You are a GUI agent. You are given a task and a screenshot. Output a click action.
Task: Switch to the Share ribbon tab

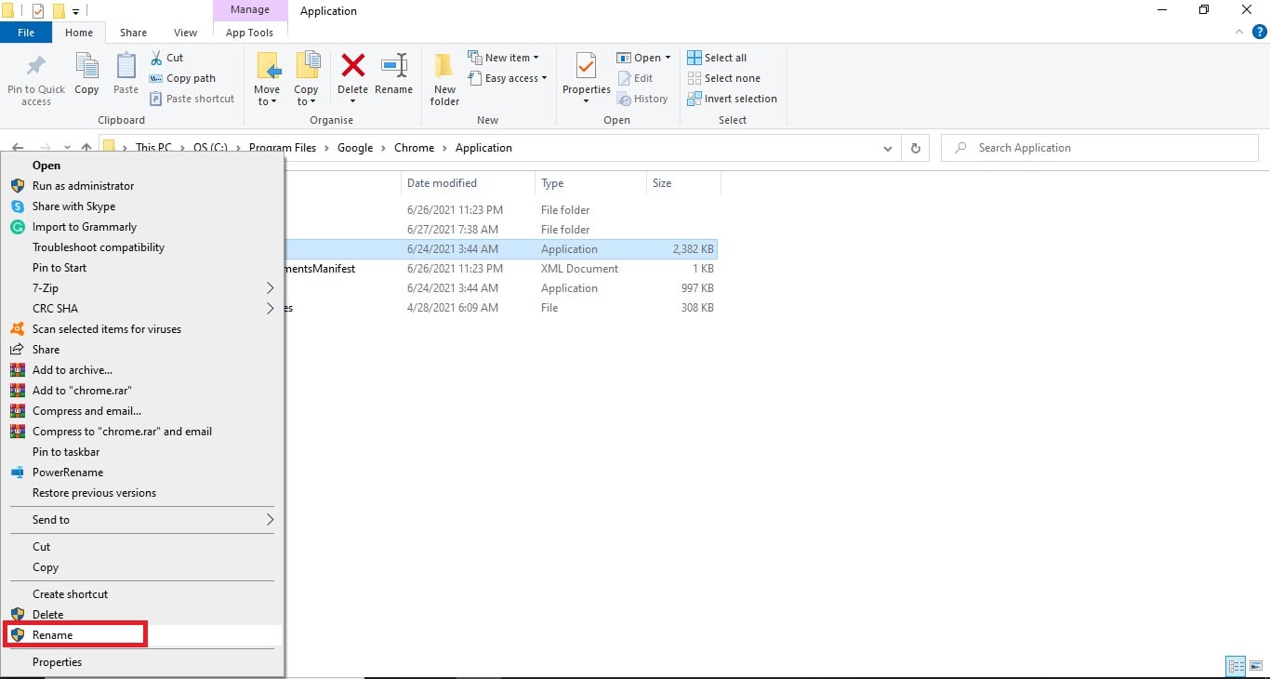coord(133,33)
